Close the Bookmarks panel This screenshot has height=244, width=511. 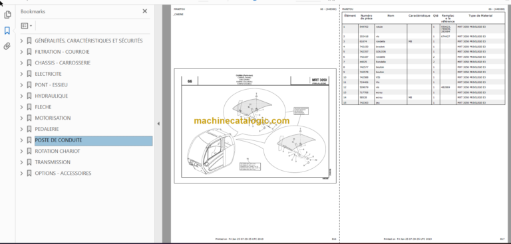point(144,11)
